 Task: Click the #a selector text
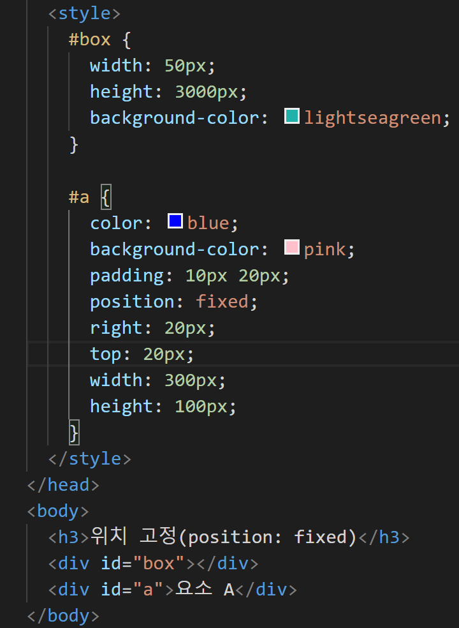[x=79, y=197]
